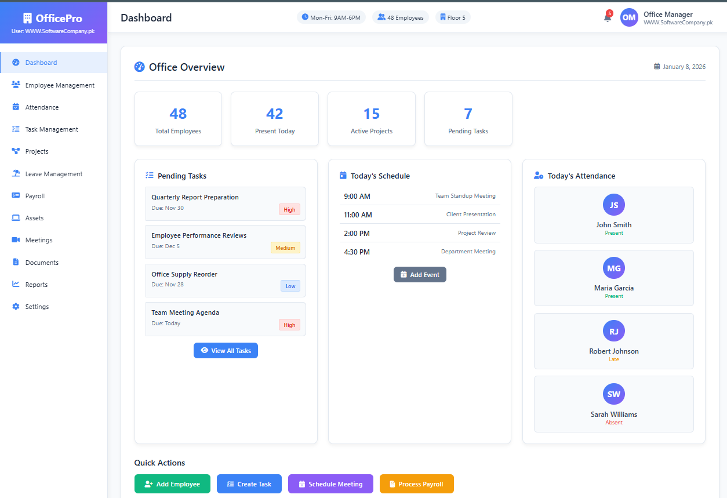Click the OM profile avatar
The image size is (727, 498).
coord(629,17)
